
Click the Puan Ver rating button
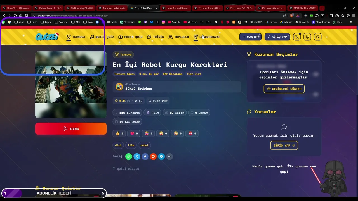pyautogui.click(x=158, y=101)
